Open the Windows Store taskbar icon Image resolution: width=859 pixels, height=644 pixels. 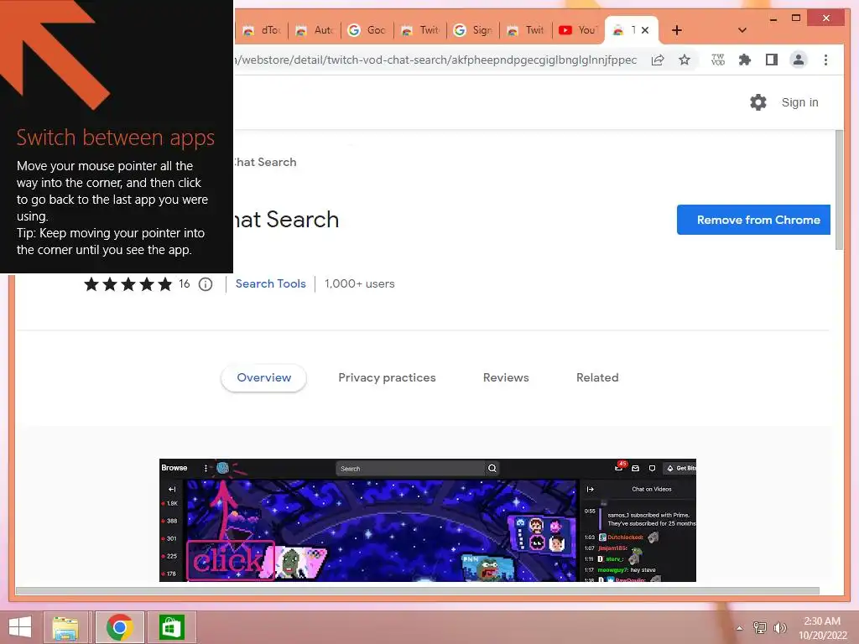pyautogui.click(x=171, y=627)
